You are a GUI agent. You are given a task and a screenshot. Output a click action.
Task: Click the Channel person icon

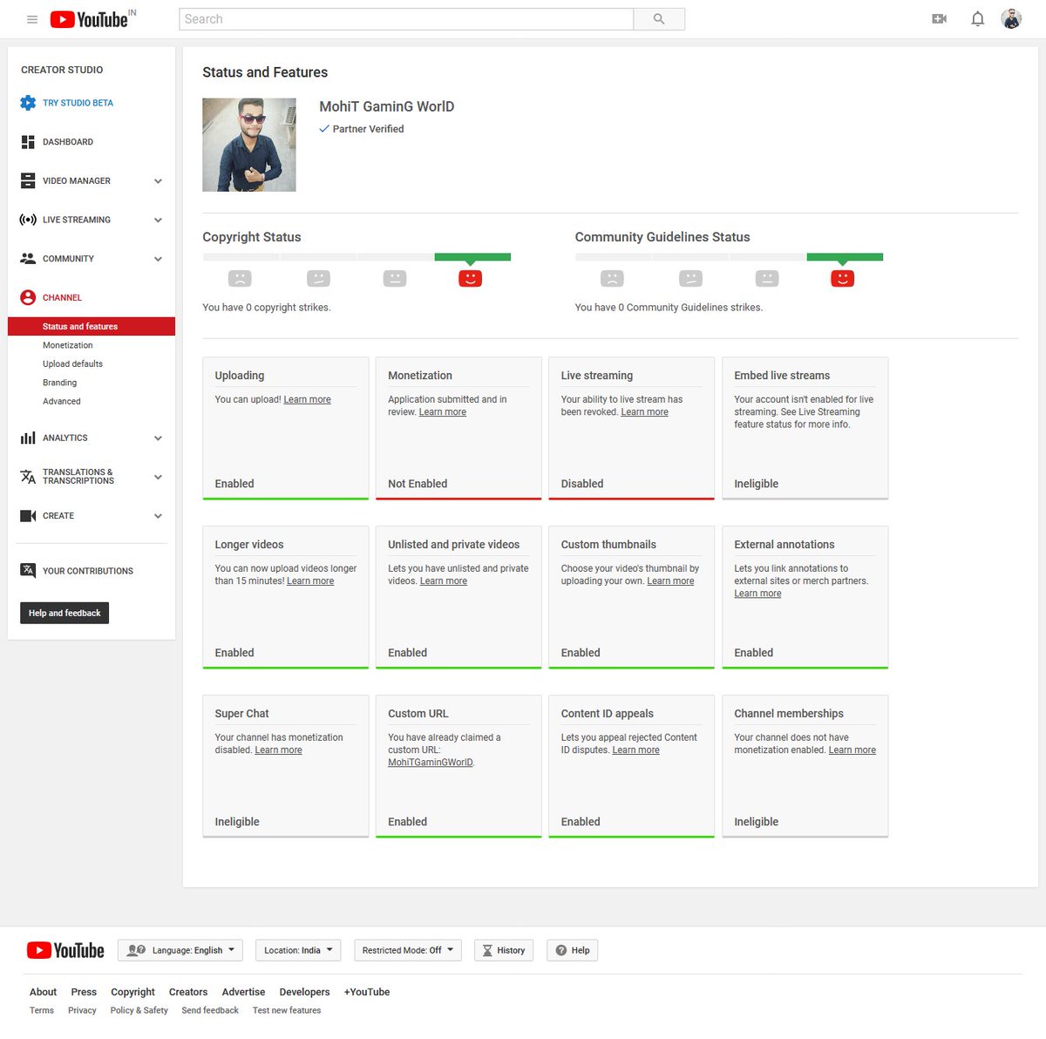point(28,297)
